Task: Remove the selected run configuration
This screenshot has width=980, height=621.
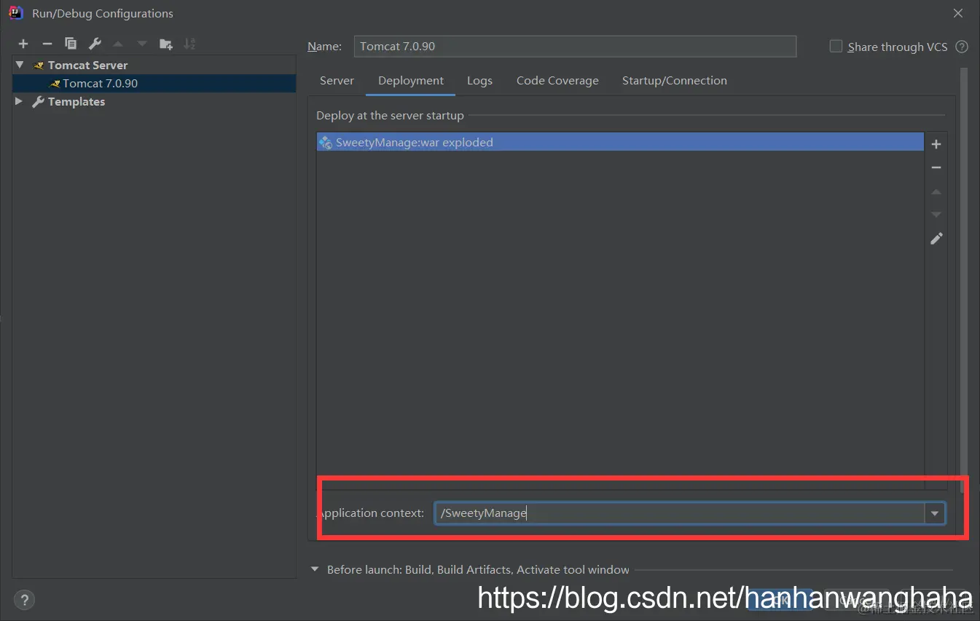Action: (47, 44)
